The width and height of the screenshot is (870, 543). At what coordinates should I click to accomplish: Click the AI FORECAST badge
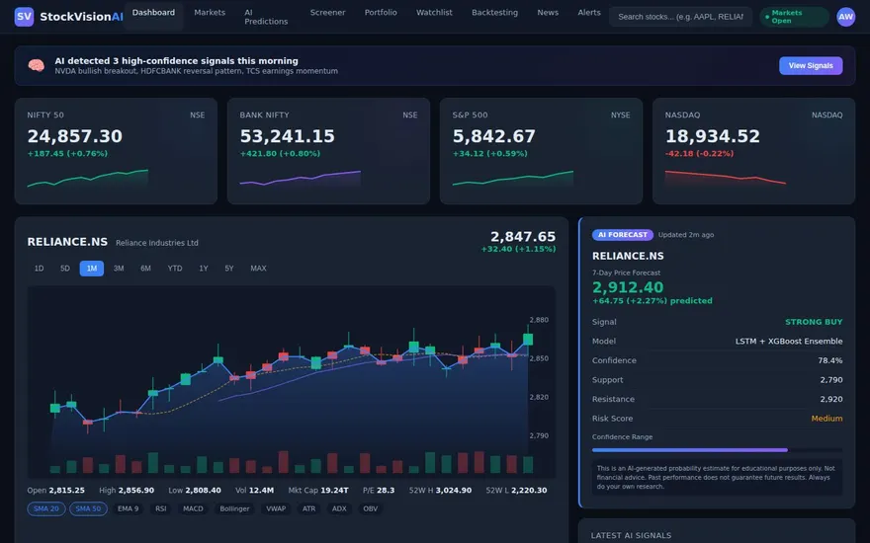coord(623,235)
